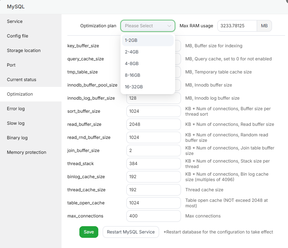Edit the thread_cache_size value

point(154,190)
